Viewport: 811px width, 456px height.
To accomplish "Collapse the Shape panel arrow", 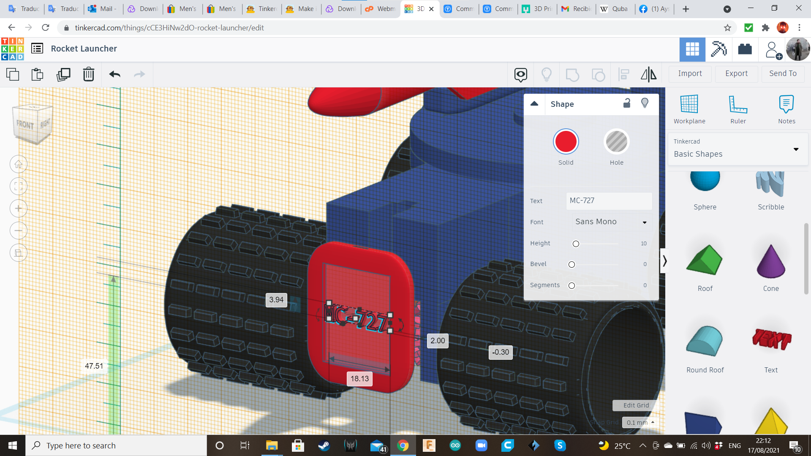I will pyautogui.click(x=534, y=104).
